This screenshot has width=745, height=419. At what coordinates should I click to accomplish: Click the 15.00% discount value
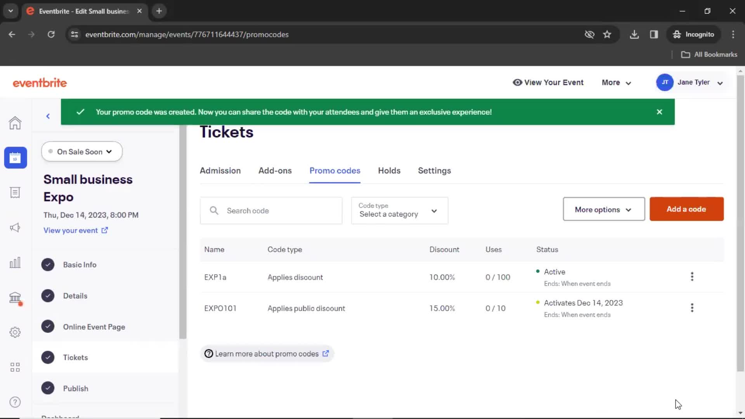click(442, 308)
